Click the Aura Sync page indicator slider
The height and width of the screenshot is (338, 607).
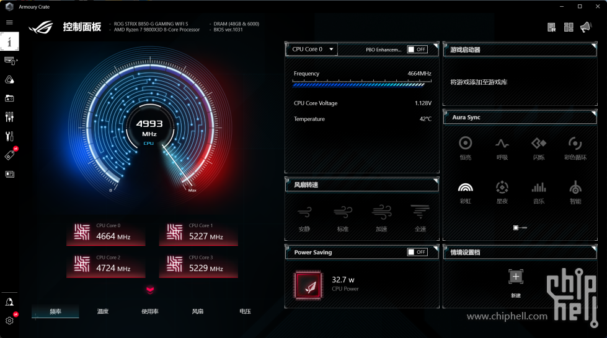[520, 228]
